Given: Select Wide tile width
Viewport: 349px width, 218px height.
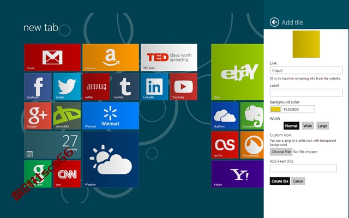Looking at the screenshot, I should (308, 126).
